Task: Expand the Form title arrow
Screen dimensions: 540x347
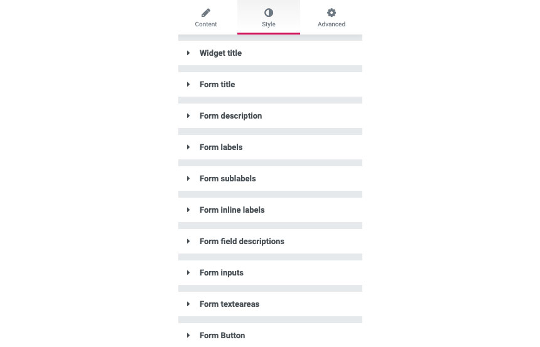Action: 188,84
